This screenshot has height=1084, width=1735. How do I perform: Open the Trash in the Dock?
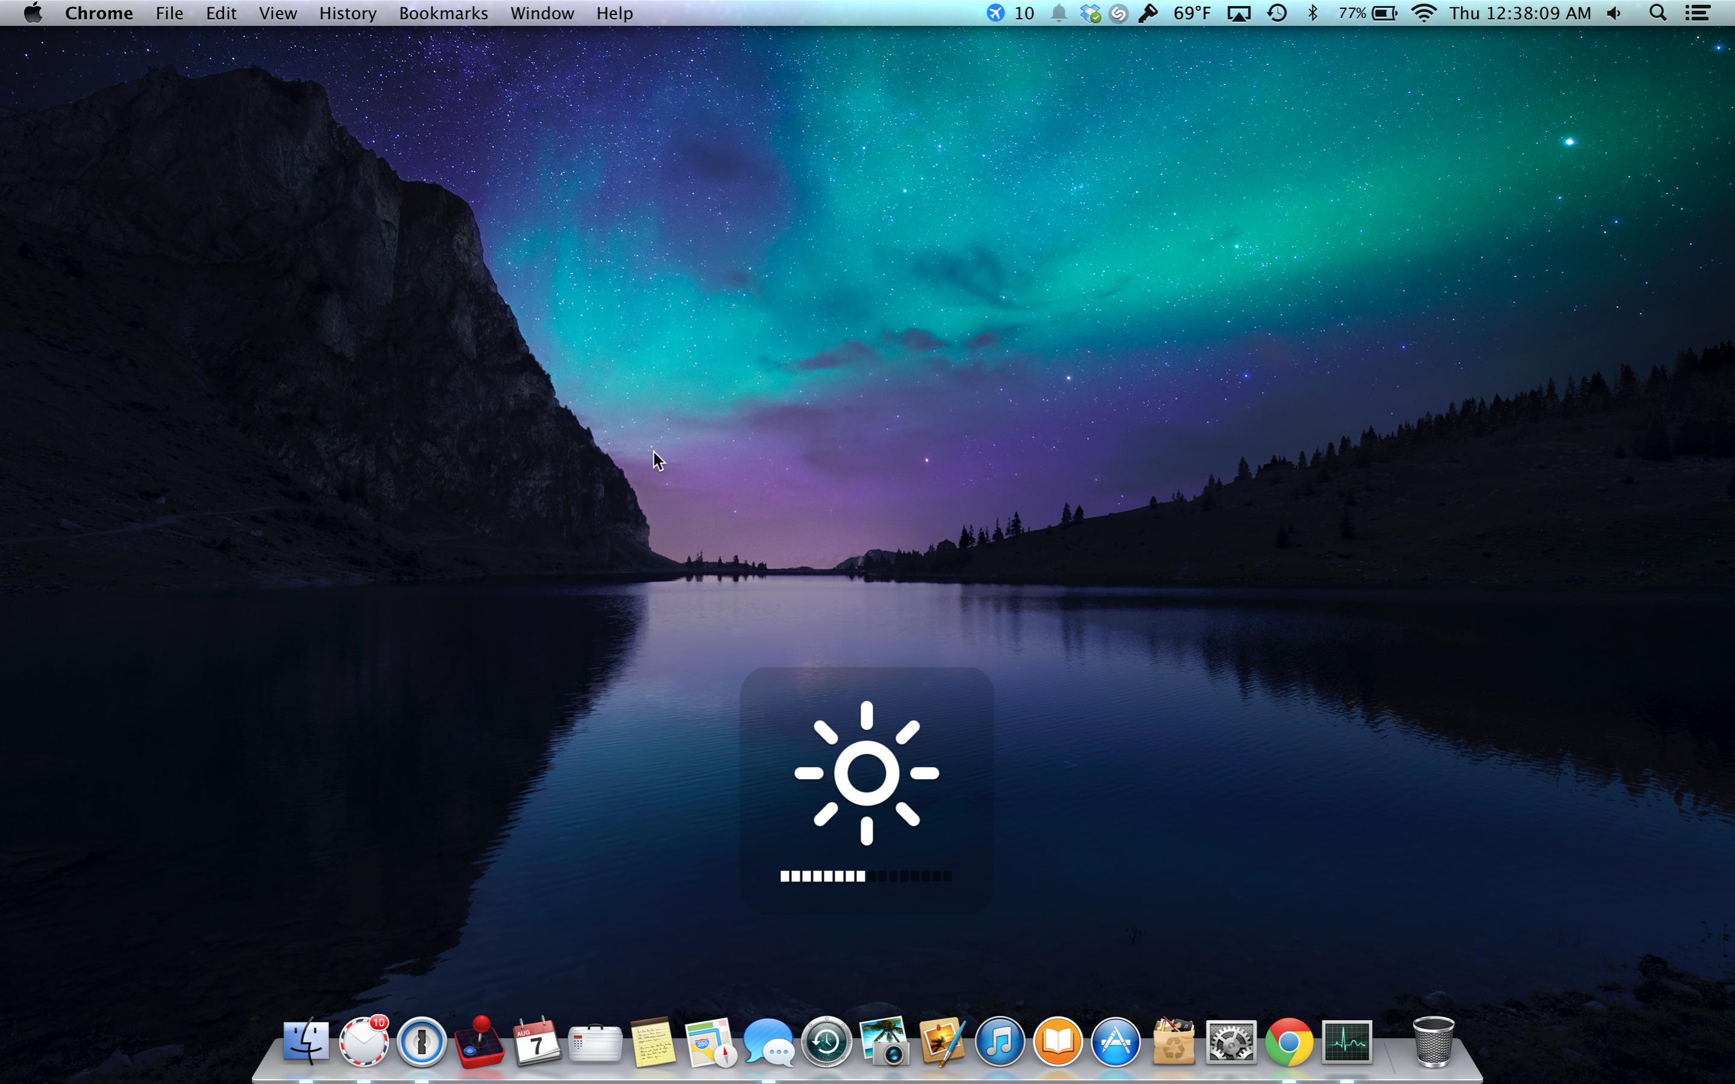pyautogui.click(x=1433, y=1042)
